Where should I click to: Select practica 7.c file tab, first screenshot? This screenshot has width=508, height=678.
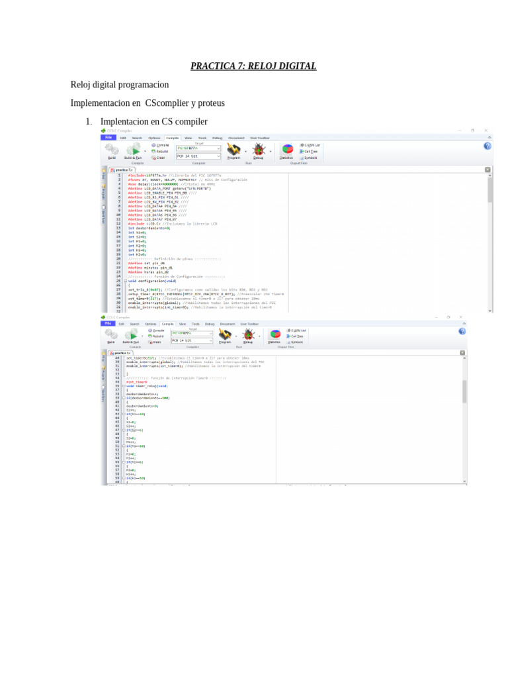point(122,170)
